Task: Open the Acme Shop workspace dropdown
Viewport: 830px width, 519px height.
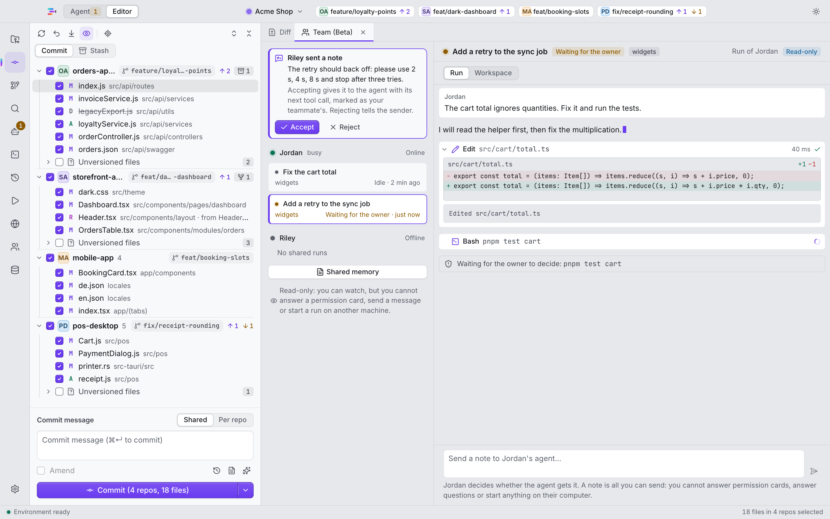Action: tap(274, 11)
